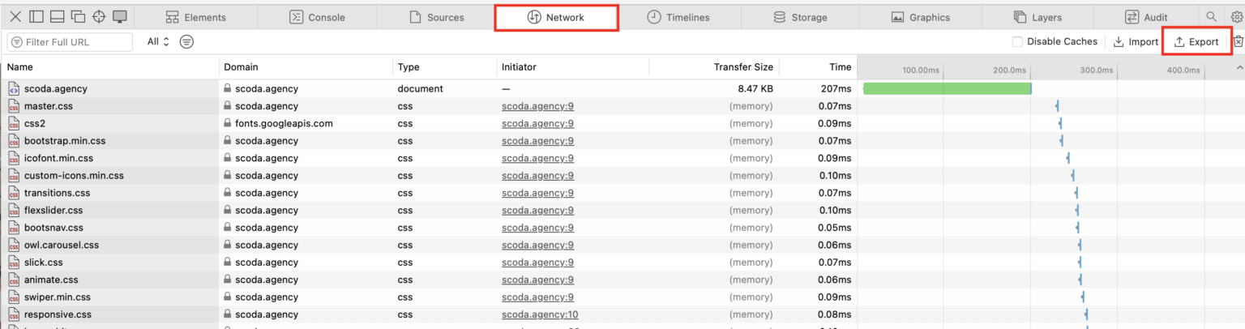Start element selection with crosshair icon
The height and width of the screenshot is (329, 1245).
[x=99, y=17]
